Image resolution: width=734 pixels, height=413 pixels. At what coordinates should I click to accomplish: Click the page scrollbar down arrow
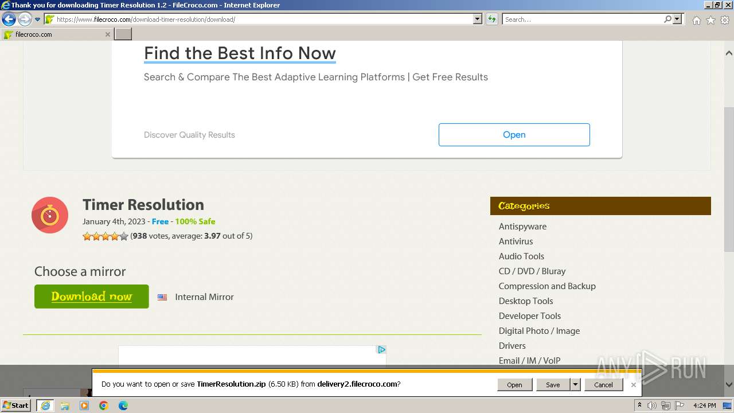pos(729,385)
